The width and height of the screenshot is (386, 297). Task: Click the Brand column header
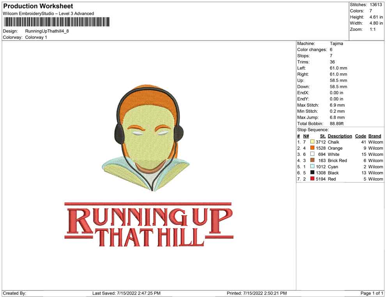click(375, 136)
